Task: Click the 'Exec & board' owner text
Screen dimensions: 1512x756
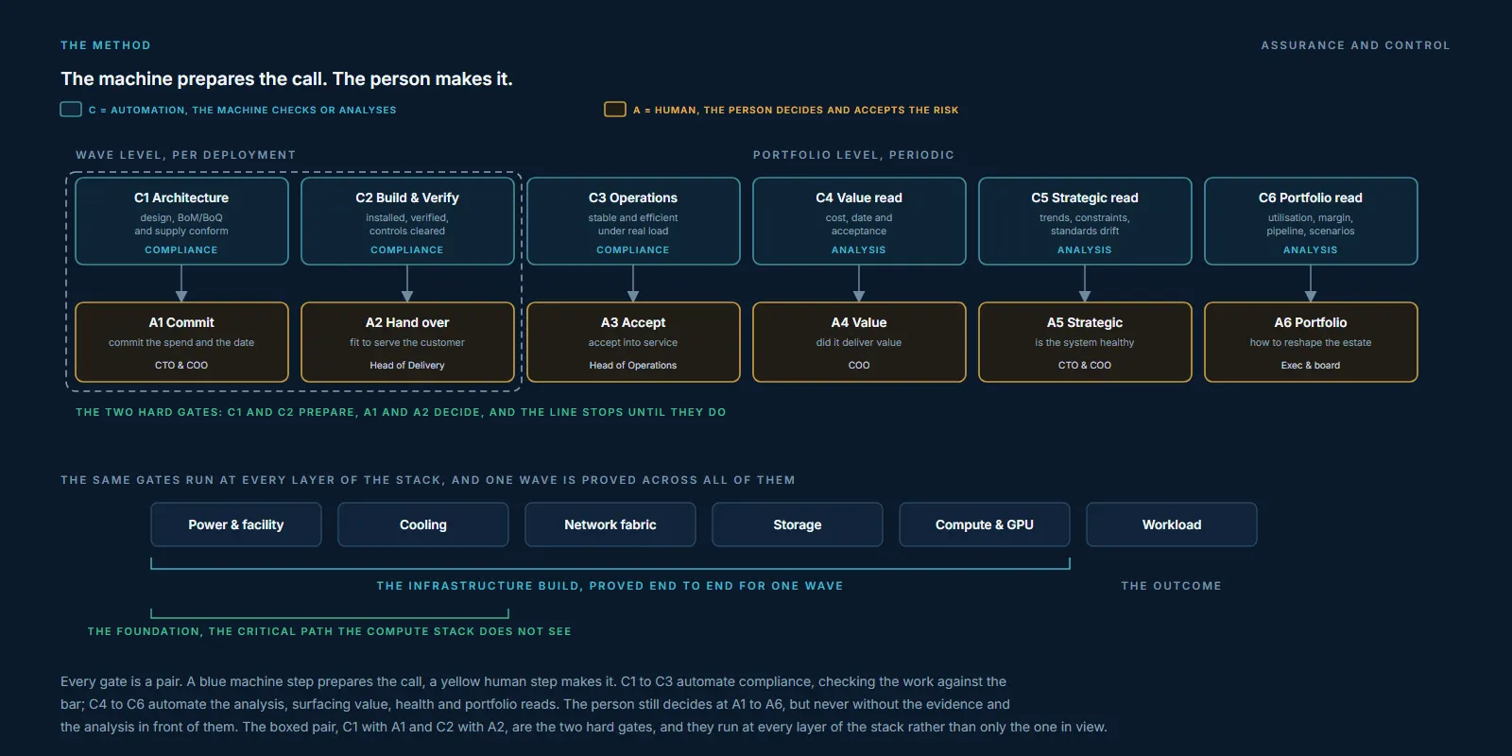Action: pos(1311,366)
